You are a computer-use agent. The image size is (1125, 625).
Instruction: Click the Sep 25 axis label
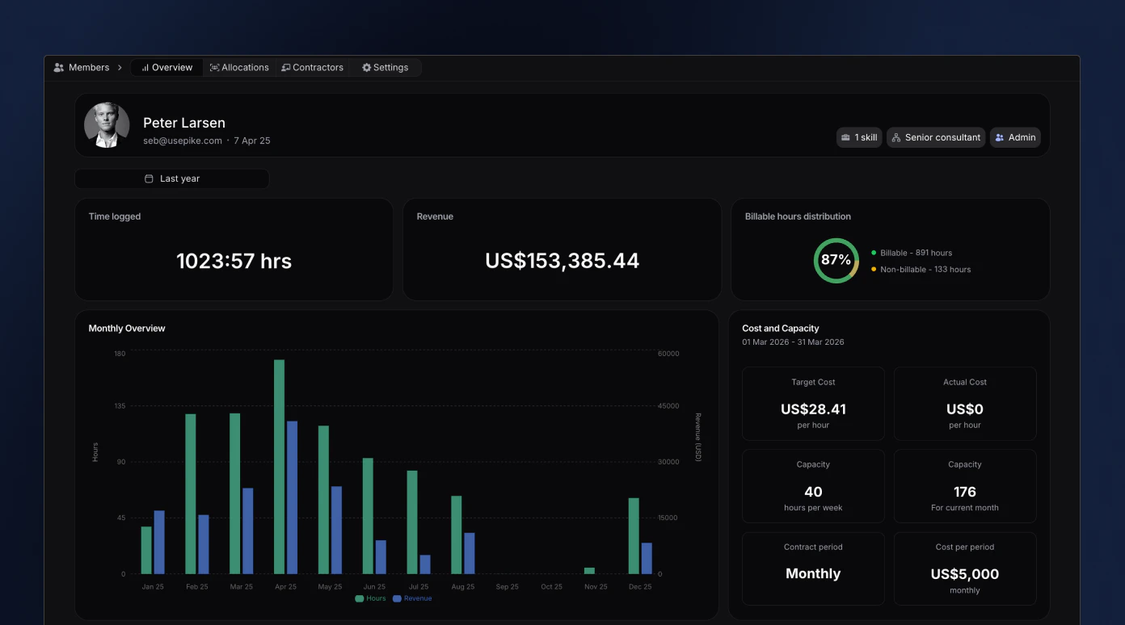[x=508, y=587]
